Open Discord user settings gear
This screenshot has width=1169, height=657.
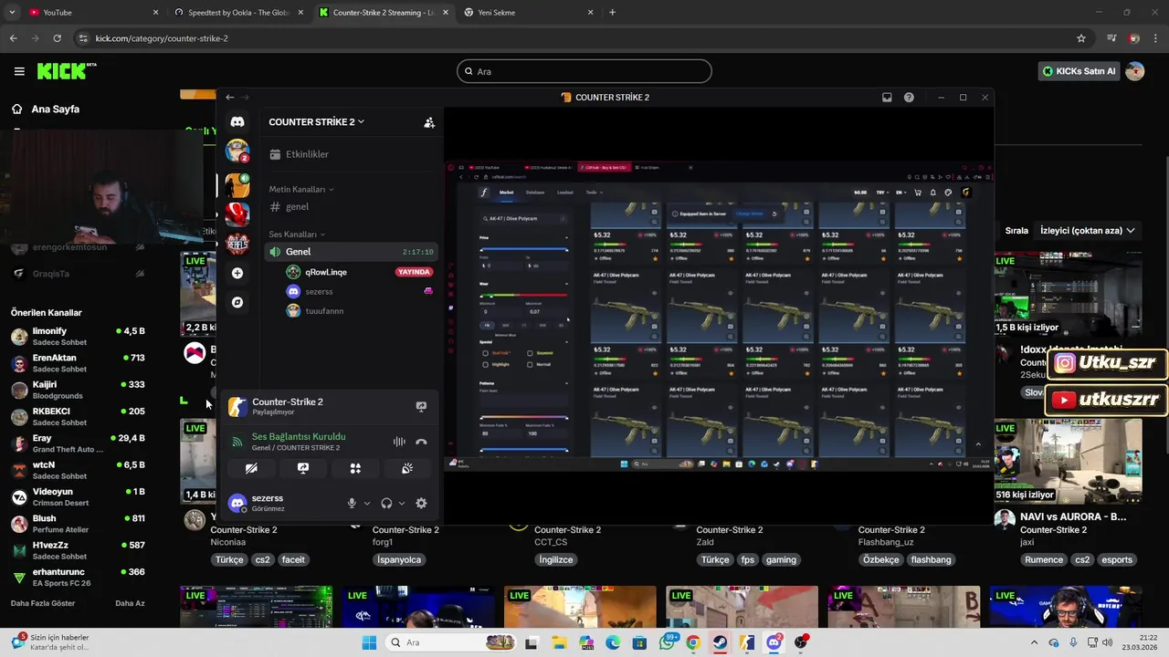pos(421,503)
